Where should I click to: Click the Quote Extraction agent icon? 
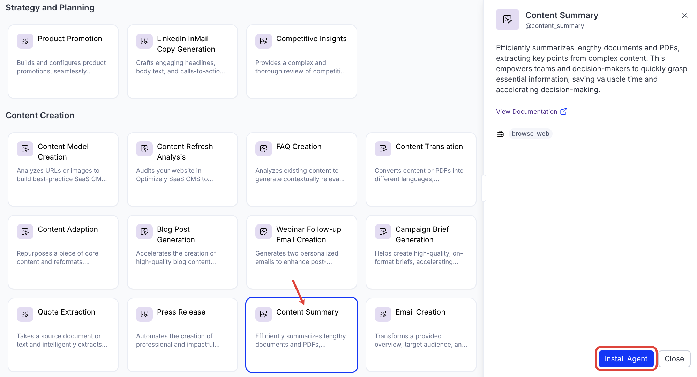pos(25,315)
